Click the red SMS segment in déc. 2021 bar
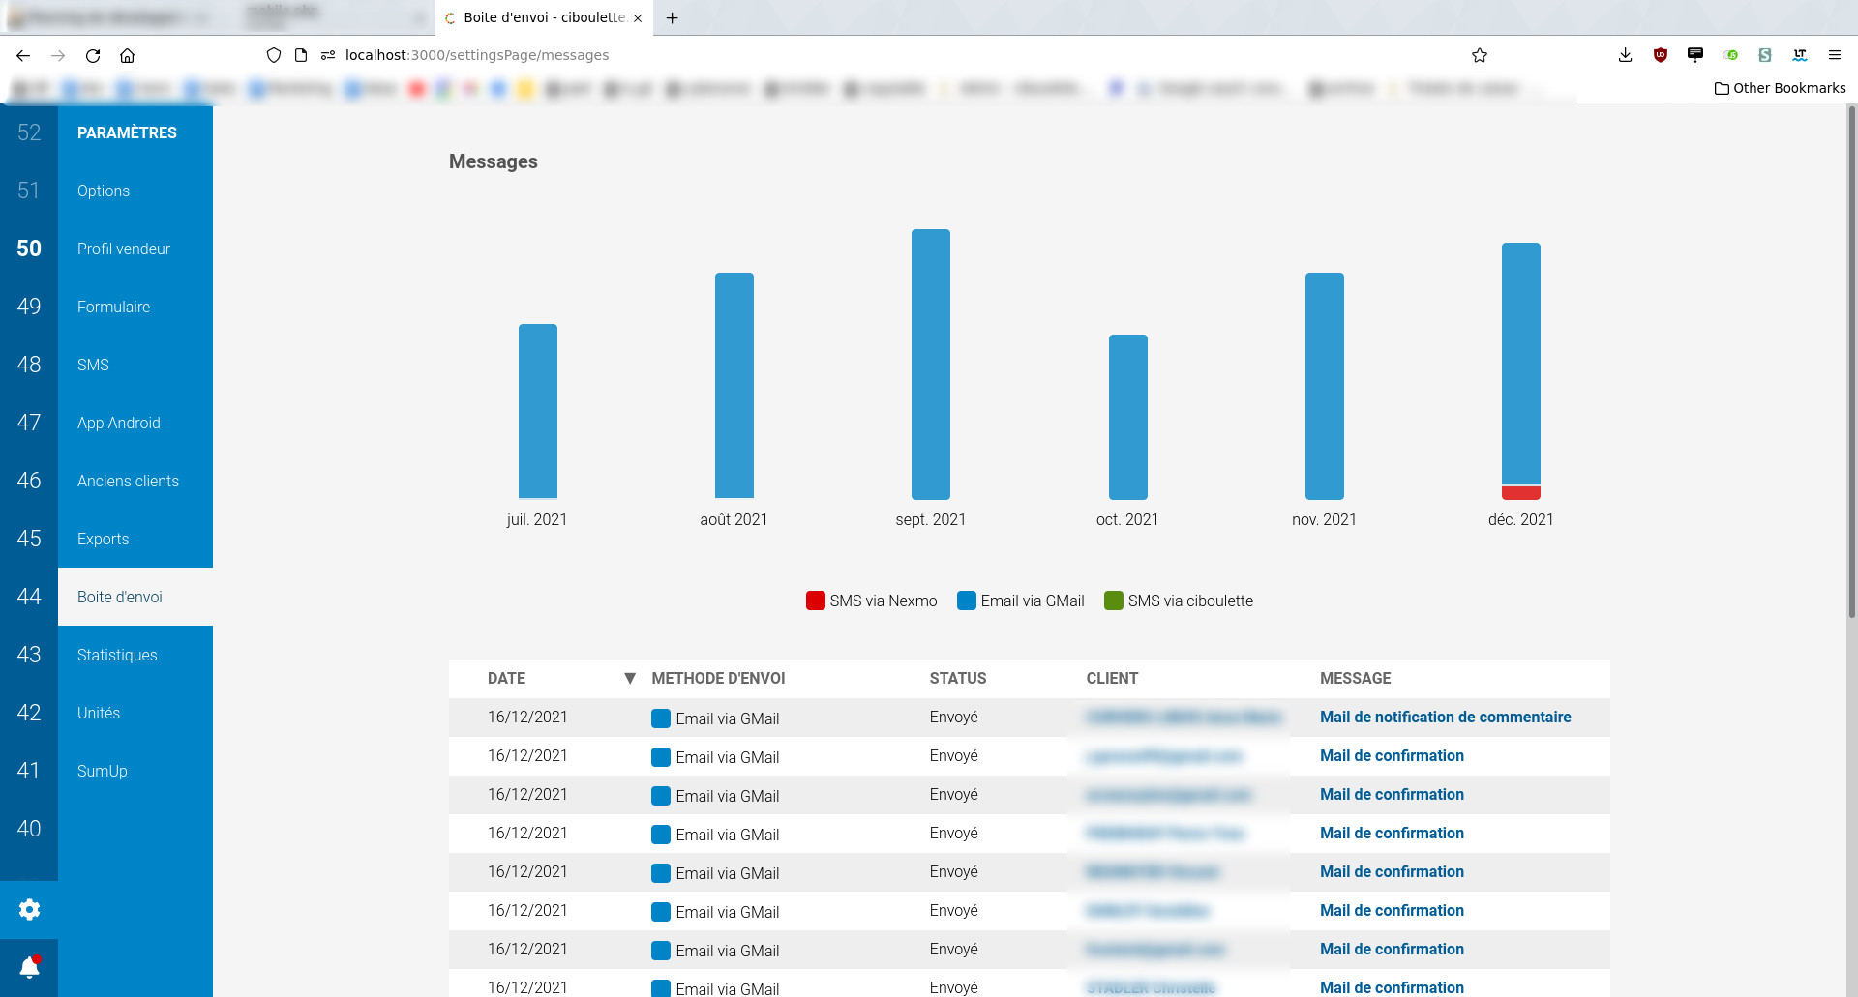This screenshot has height=997, width=1858. 1520,493
